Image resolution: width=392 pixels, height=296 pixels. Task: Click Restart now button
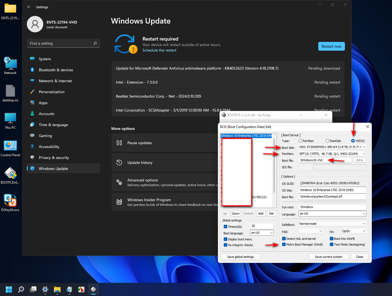[331, 46]
